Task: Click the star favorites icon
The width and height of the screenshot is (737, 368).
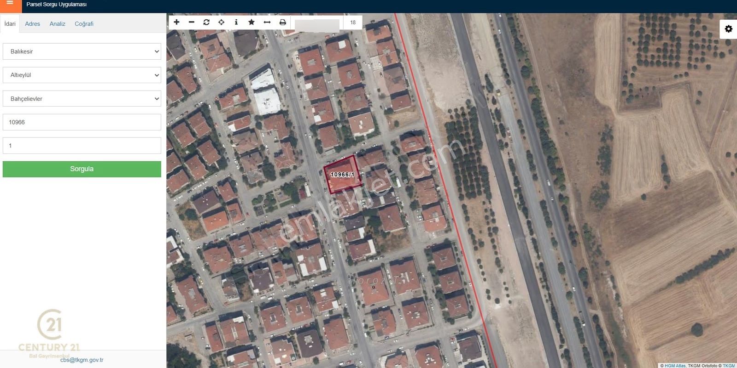Action: point(252,22)
